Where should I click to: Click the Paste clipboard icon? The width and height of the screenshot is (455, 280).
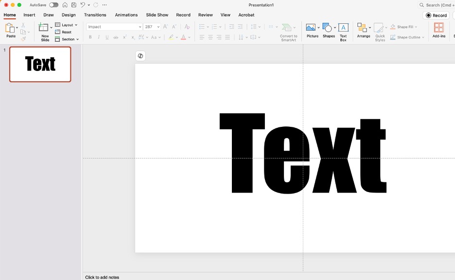(x=10, y=29)
